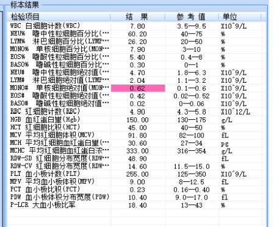Viewport: 277px width, 227px height.
Task: Select the RDW-CV 红细胞分布宽度 row
Action: click(x=137, y=166)
